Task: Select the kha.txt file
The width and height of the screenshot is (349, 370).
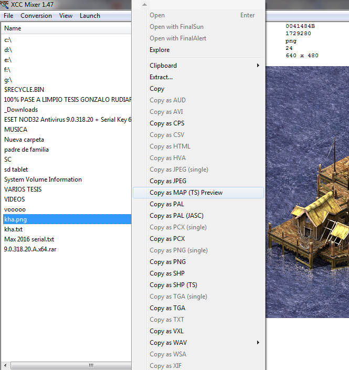Action: coord(14,229)
